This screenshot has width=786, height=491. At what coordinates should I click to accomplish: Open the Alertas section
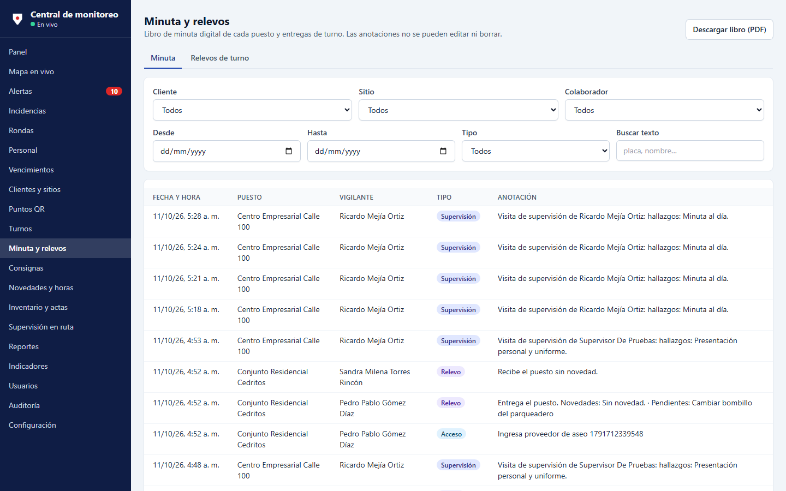point(65,91)
